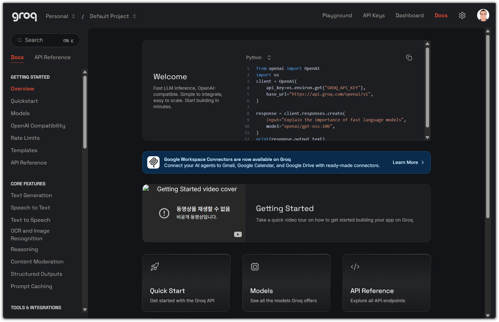Click the code block scroll down arrow
The width and height of the screenshot is (499, 322).
coord(427,137)
